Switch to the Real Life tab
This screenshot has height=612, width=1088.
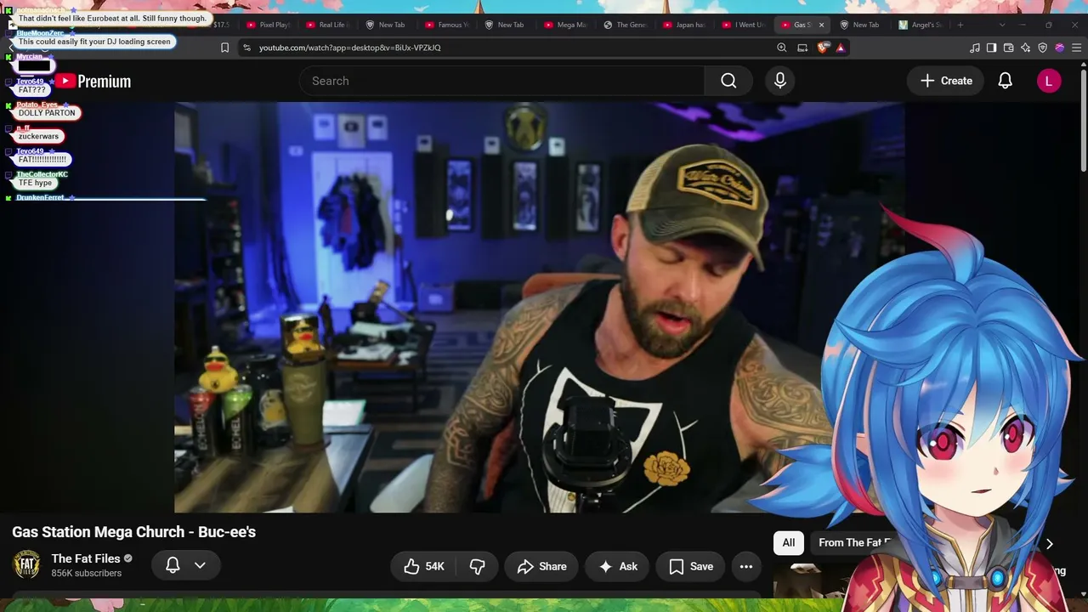tap(327, 25)
